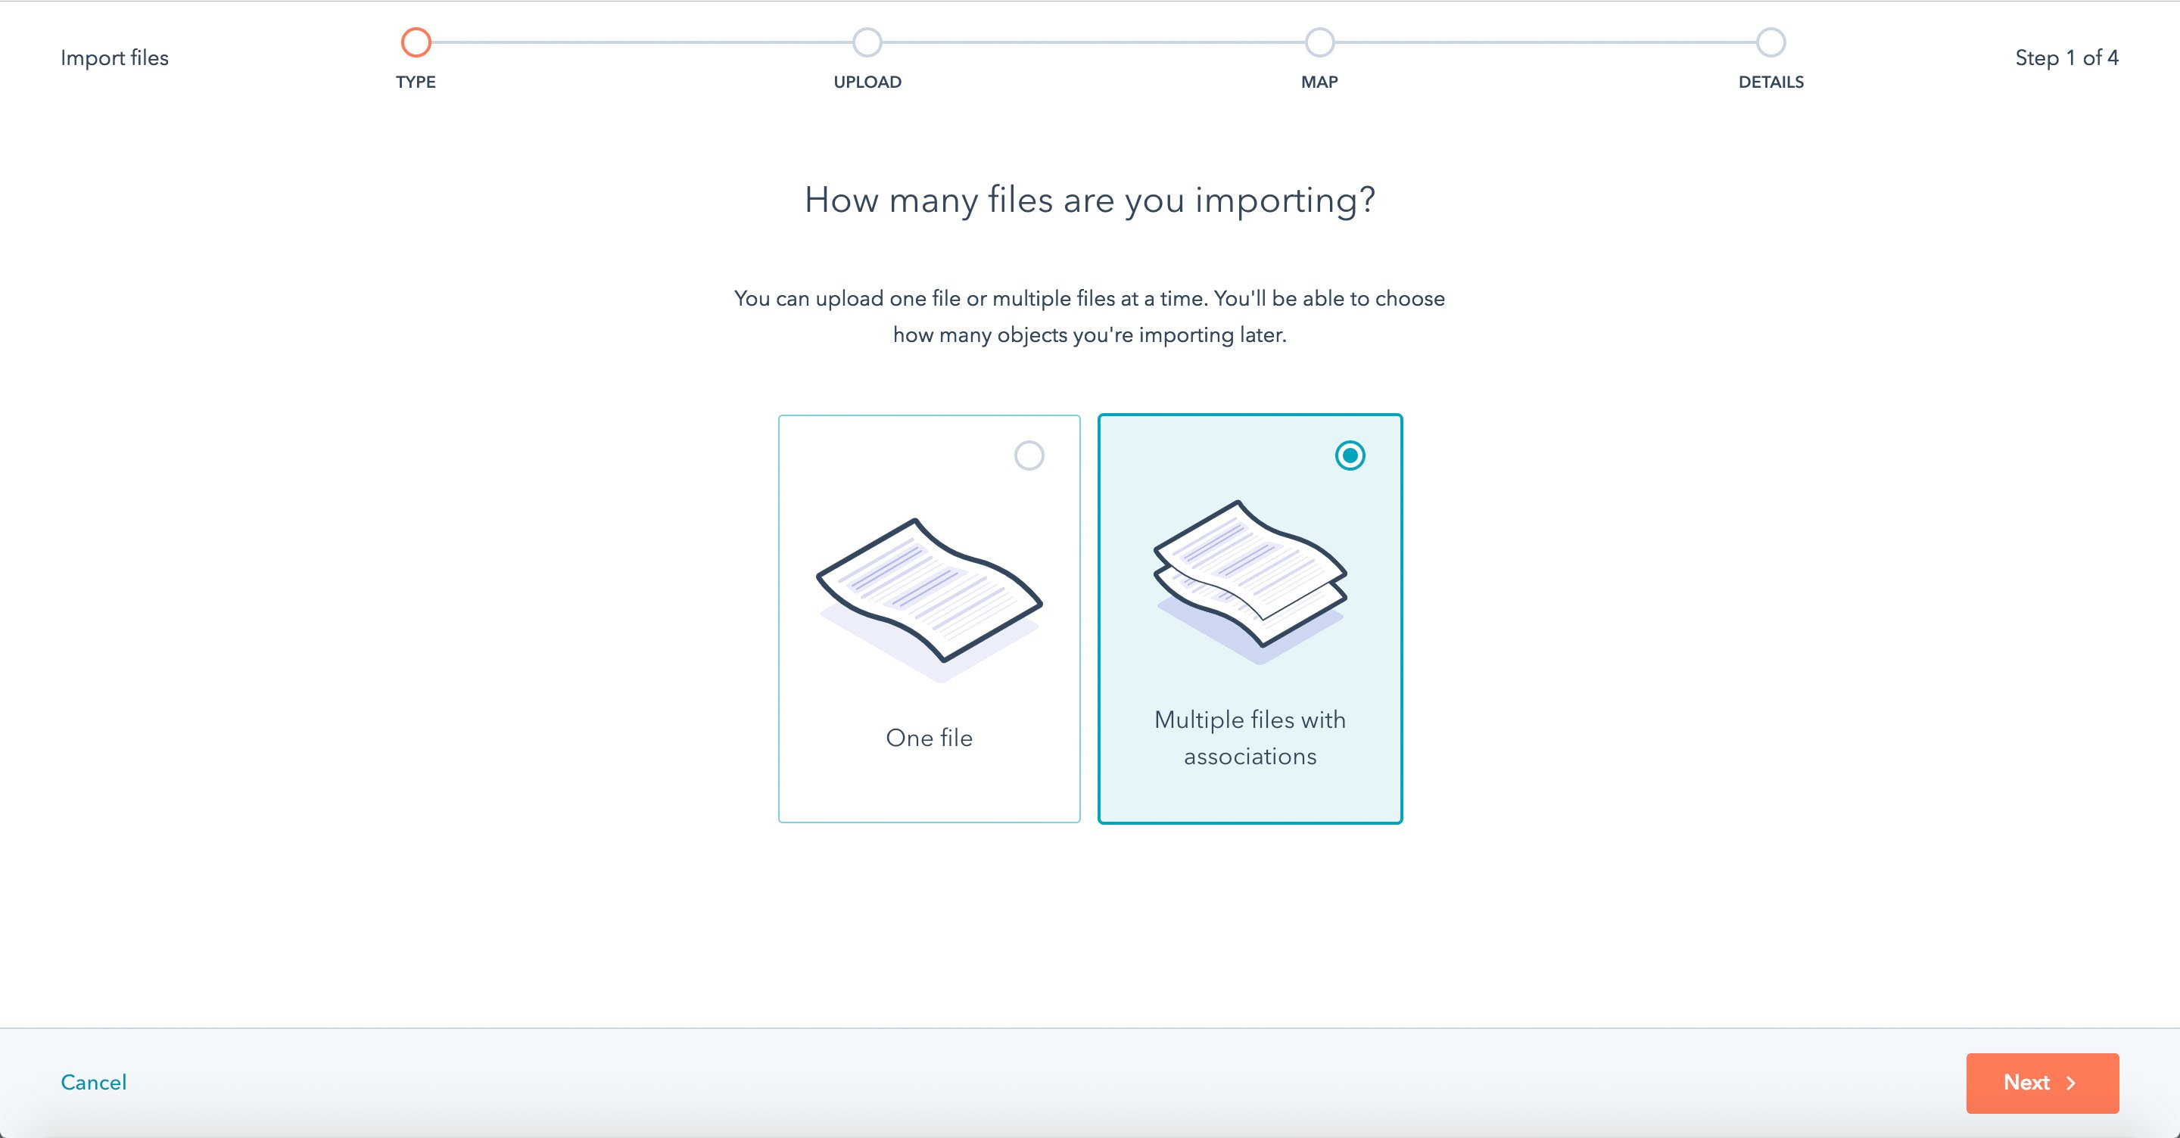Click the orange highlighted TYPE indicator
The height and width of the screenshot is (1138, 2180).
(416, 41)
